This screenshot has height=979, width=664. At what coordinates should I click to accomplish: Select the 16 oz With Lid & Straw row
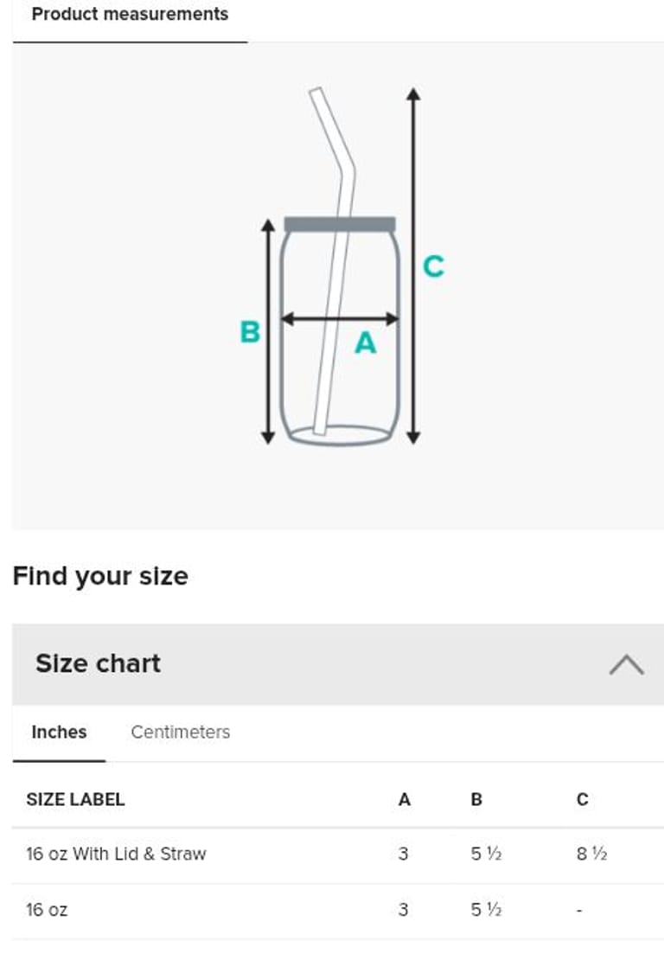(x=116, y=854)
